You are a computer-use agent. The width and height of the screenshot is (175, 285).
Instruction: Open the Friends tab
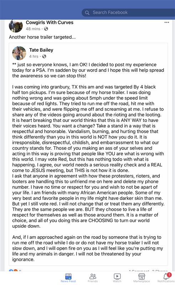click(x=93, y=278)
